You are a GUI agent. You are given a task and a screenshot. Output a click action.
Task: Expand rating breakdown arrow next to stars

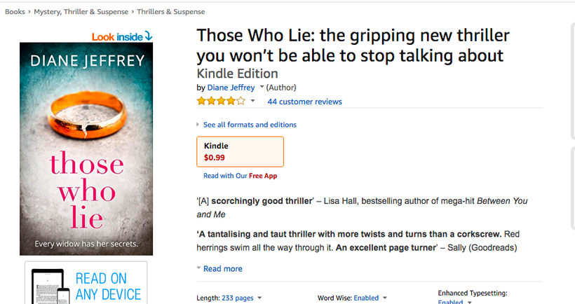tap(252, 101)
